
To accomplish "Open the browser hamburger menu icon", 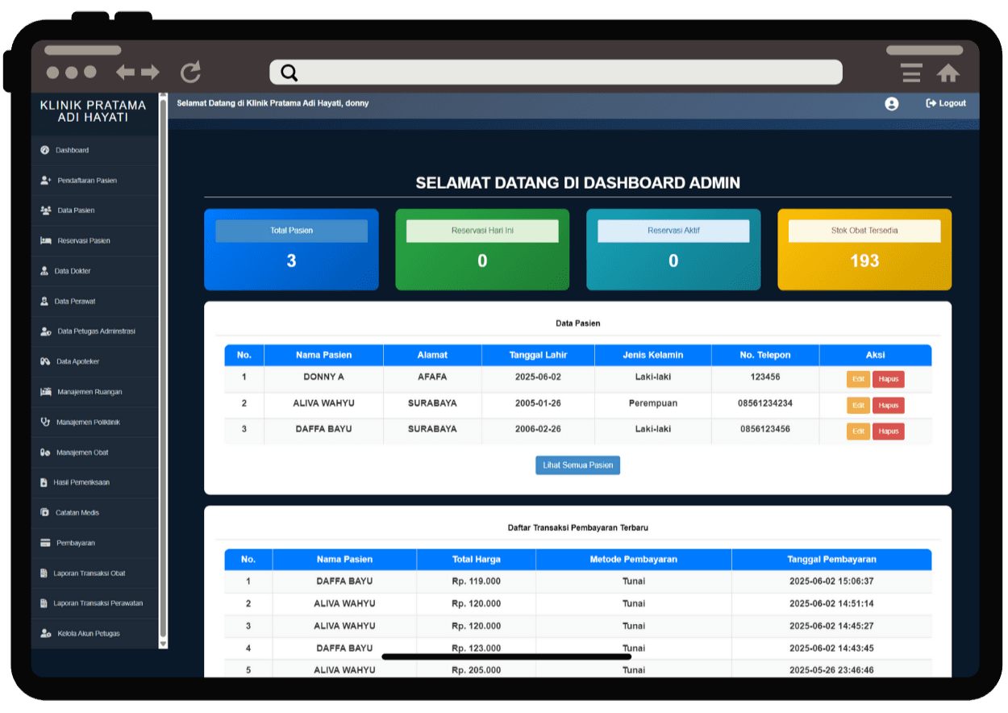I will 911,73.
